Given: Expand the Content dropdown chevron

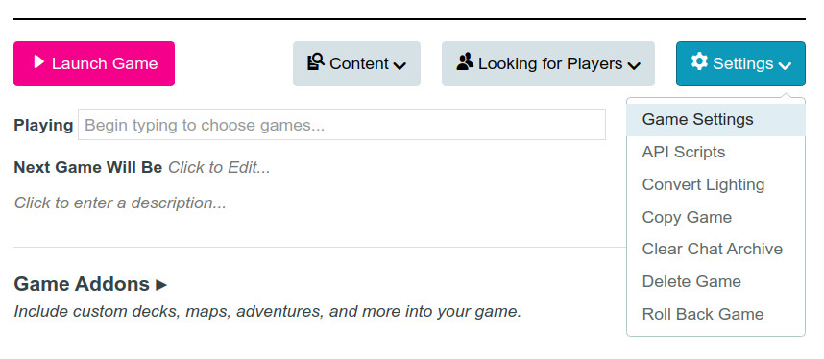Looking at the screenshot, I should (x=400, y=65).
